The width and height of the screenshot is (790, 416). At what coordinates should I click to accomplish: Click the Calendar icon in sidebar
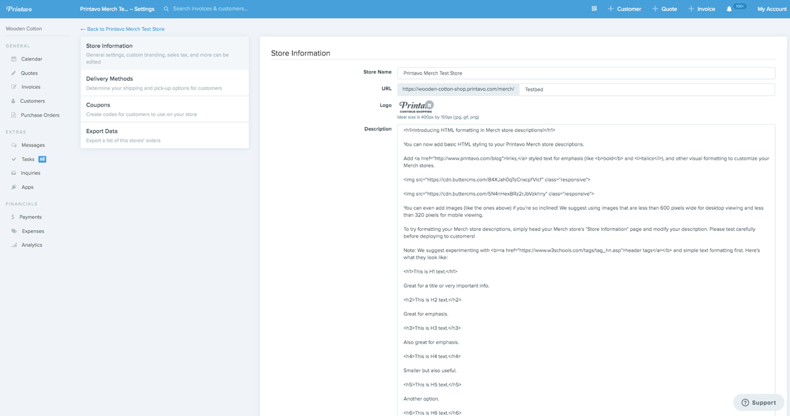14,59
